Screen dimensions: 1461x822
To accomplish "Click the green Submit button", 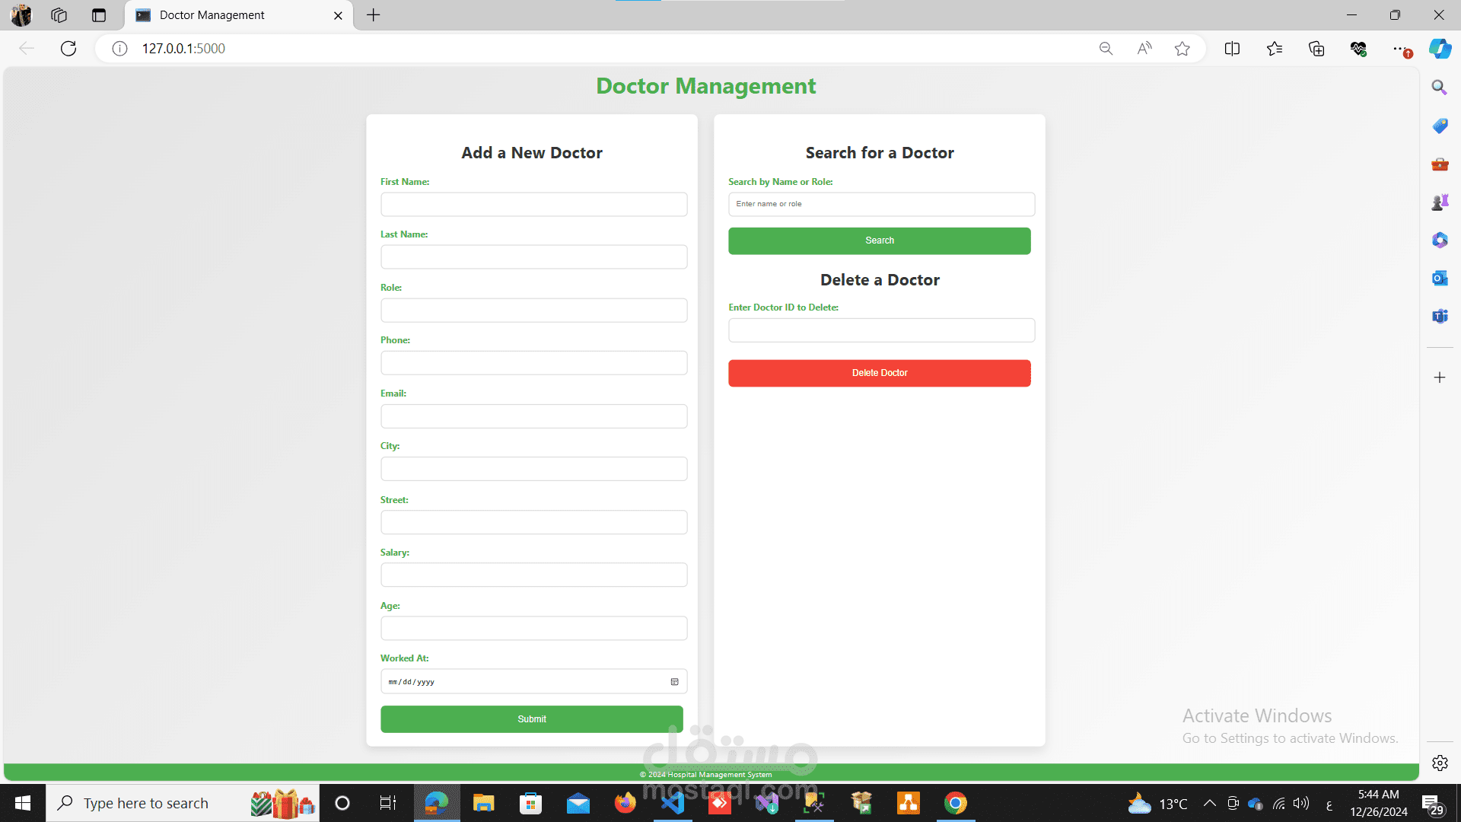I will [x=532, y=719].
